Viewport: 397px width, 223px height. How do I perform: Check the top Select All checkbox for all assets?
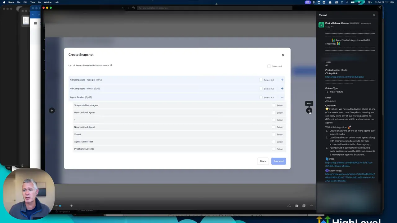coord(269,66)
